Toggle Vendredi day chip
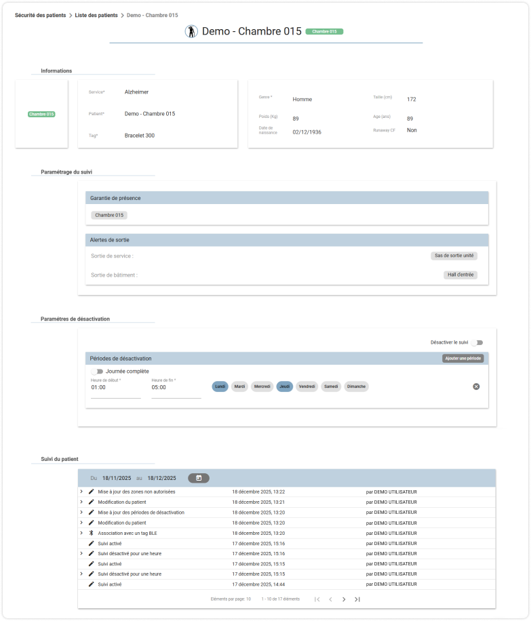531x621 pixels. pos(307,386)
